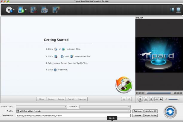This screenshot has width=183, height=122.
Task: Open the video Effect editing tool
Action: (34, 10)
